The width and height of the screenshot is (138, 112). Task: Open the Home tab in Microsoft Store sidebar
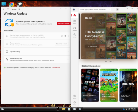75,15
